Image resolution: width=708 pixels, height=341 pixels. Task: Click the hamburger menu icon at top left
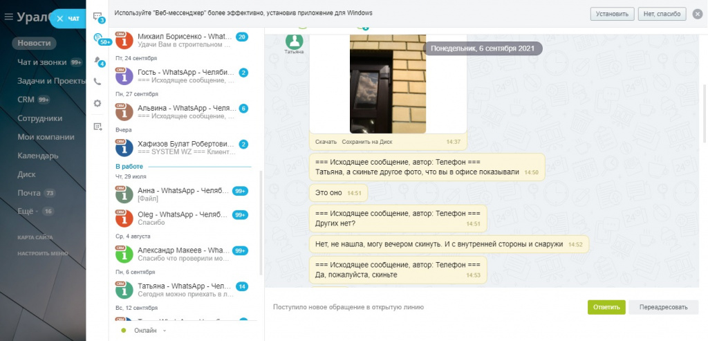click(x=8, y=18)
